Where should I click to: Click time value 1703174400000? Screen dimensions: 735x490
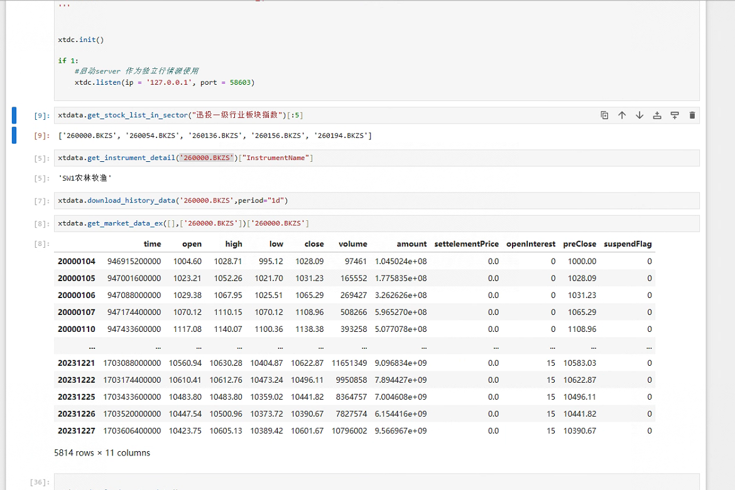[132, 380]
